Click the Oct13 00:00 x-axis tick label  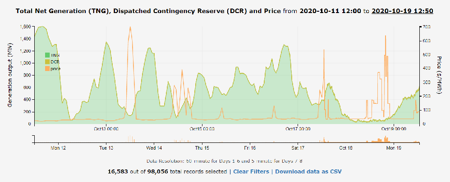pyautogui.click(x=106, y=129)
